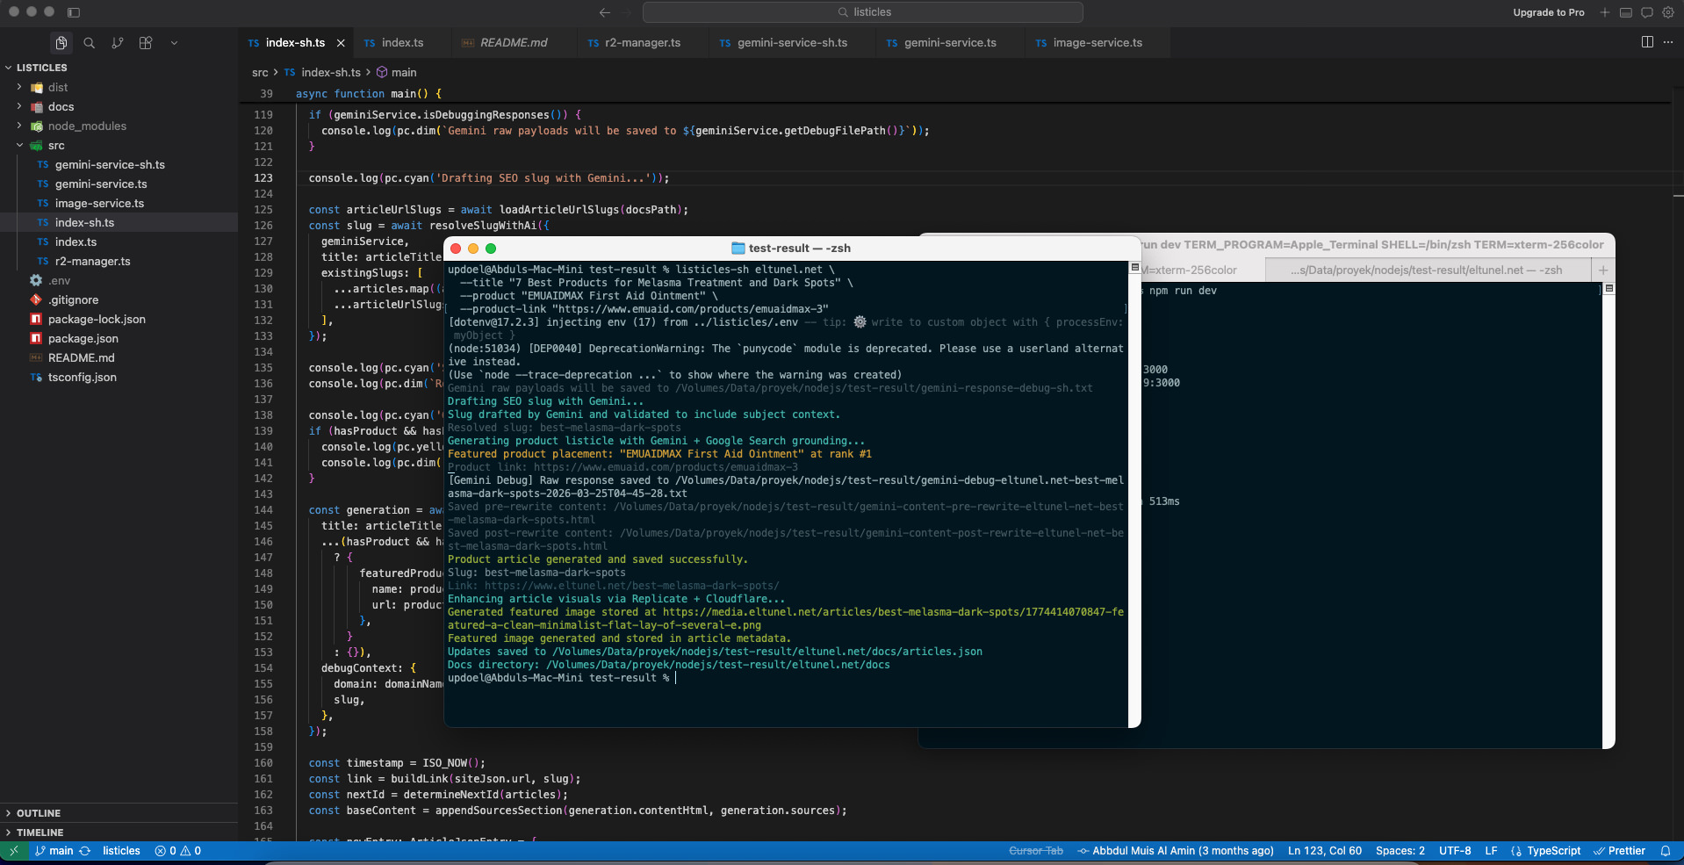Open the Source Control view
Image resolution: width=1684 pixels, height=865 pixels.
point(117,42)
